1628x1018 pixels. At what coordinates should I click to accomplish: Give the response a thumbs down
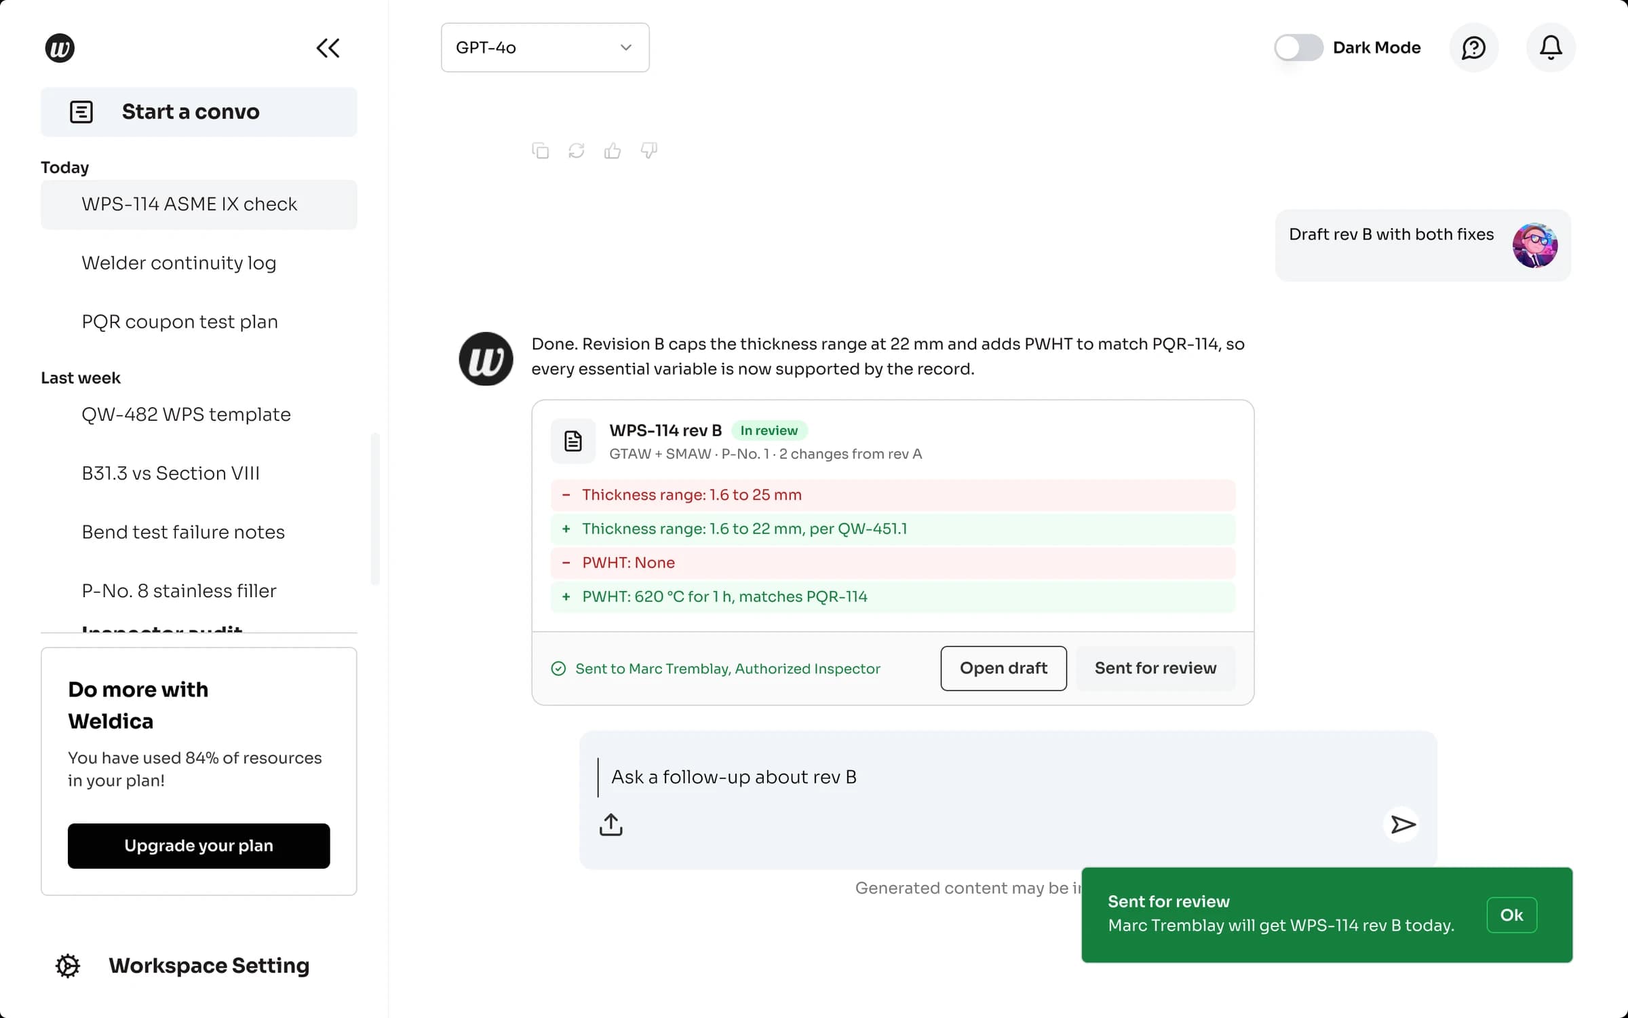(649, 150)
